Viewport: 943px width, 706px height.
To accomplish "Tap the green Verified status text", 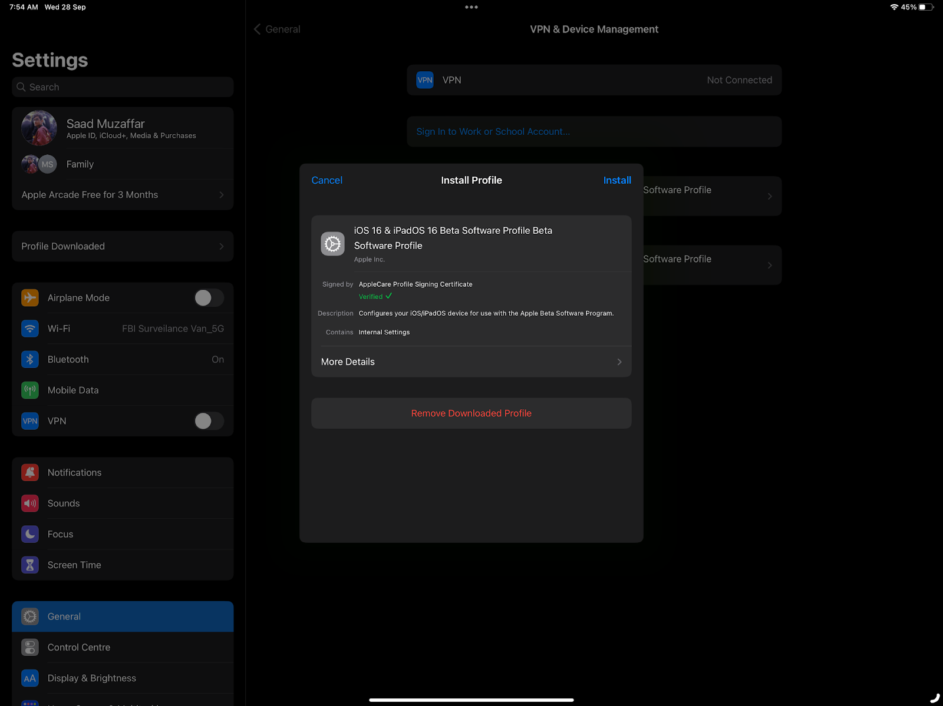I will 371,297.
